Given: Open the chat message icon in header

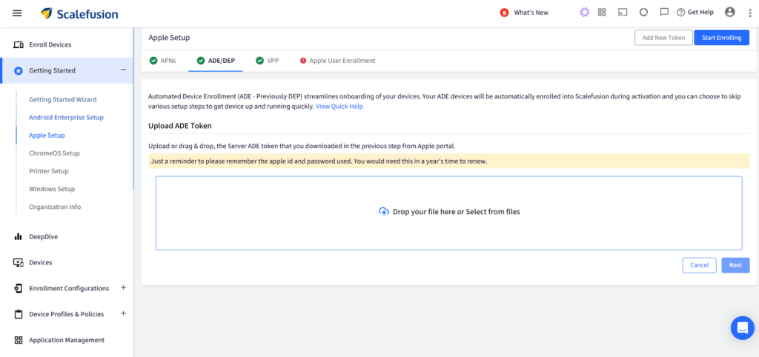Looking at the screenshot, I should (664, 13).
